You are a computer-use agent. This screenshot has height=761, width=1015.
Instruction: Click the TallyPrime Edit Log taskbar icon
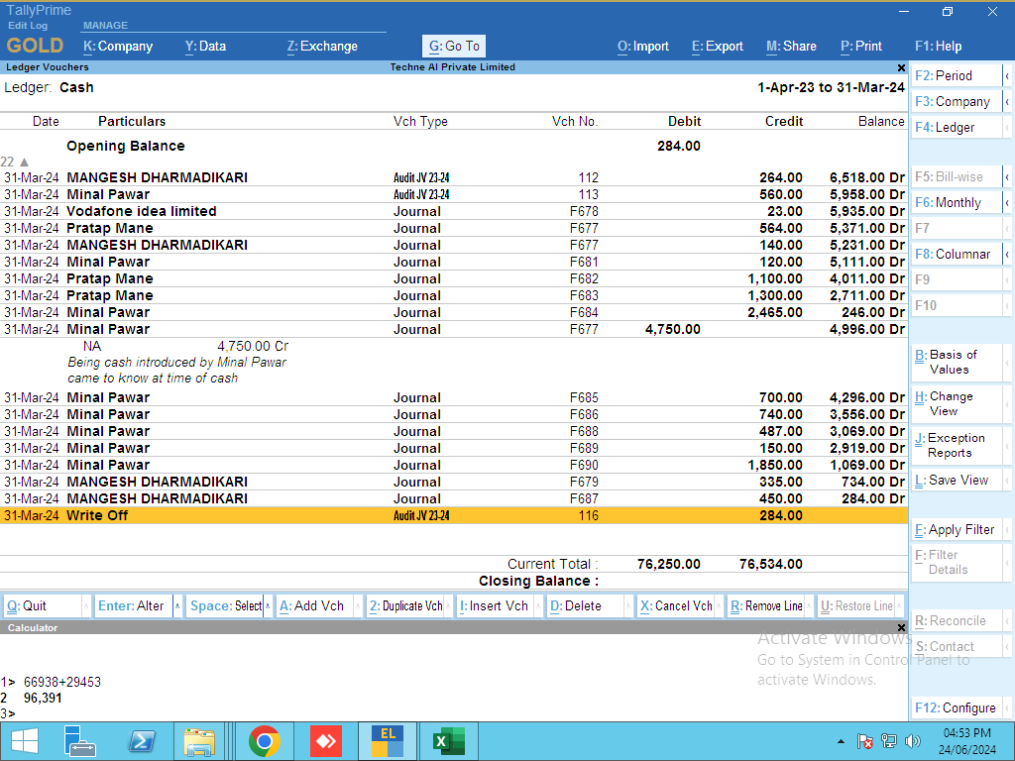click(388, 741)
